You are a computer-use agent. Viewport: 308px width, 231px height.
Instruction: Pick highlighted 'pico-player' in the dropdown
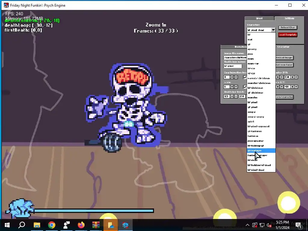coord(261,150)
